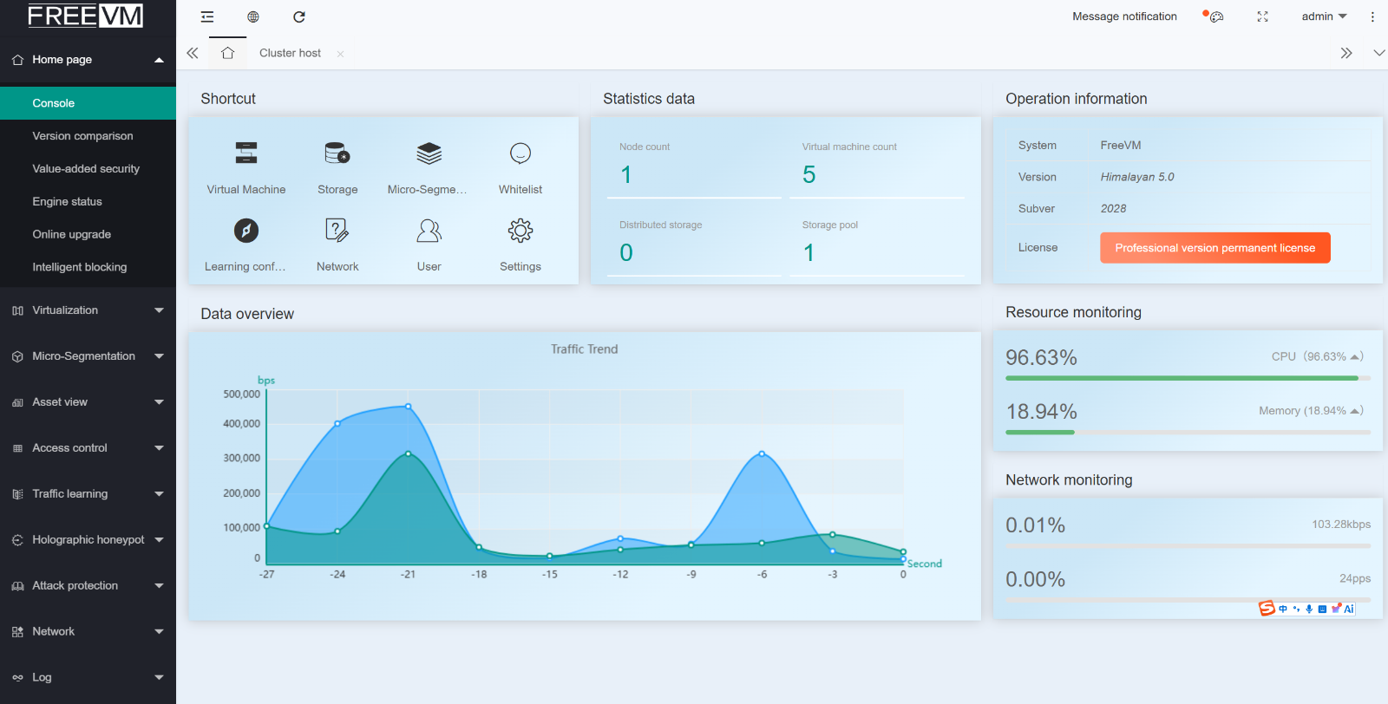Click the Message notification link
Screen dimensions: 1388x704
(x=1124, y=16)
